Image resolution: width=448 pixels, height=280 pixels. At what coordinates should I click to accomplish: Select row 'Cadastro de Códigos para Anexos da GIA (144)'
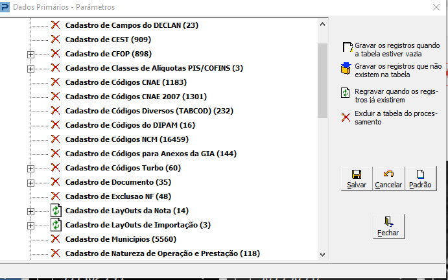pos(151,154)
